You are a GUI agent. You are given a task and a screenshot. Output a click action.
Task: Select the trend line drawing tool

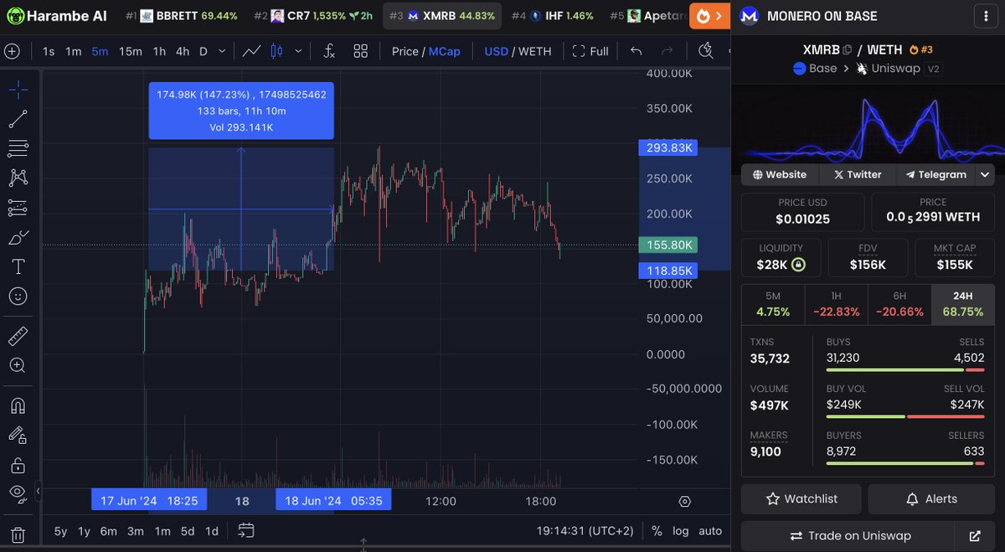click(x=18, y=119)
